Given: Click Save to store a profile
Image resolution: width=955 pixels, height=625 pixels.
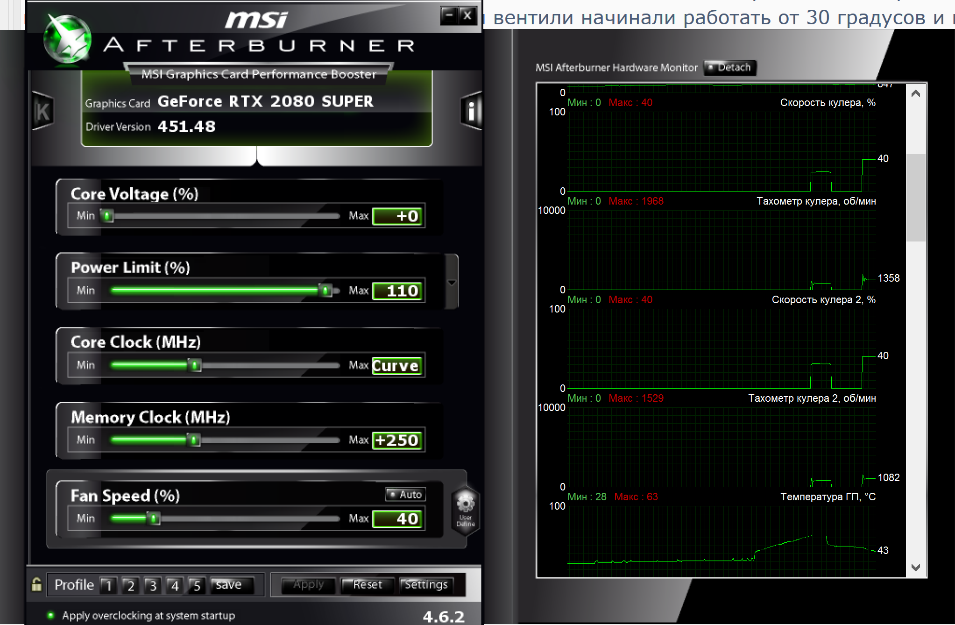Looking at the screenshot, I should (x=232, y=585).
